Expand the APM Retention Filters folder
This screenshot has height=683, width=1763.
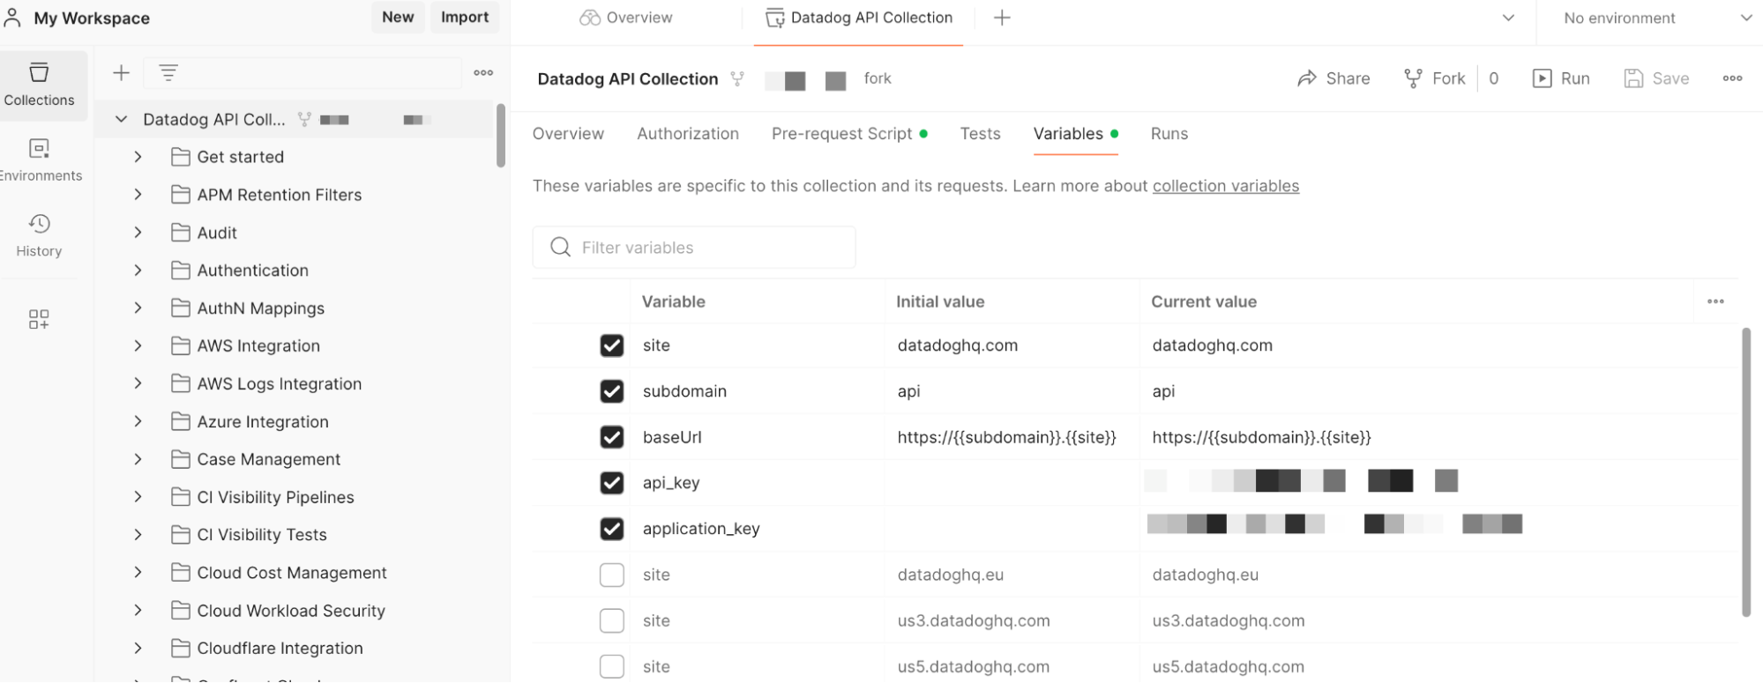[x=138, y=195]
